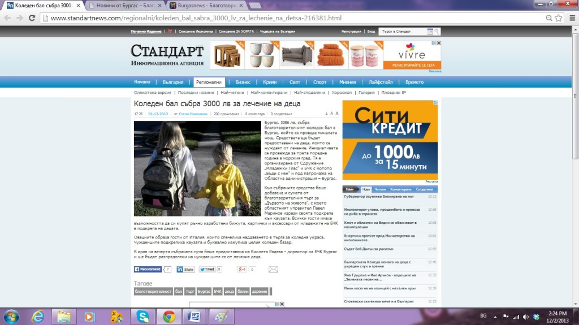Bookmark this page with the star icon
579x325 pixels.
(x=558, y=18)
